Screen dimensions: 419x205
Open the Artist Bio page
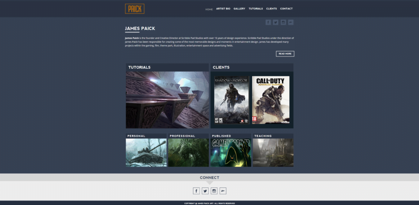pos(223,9)
